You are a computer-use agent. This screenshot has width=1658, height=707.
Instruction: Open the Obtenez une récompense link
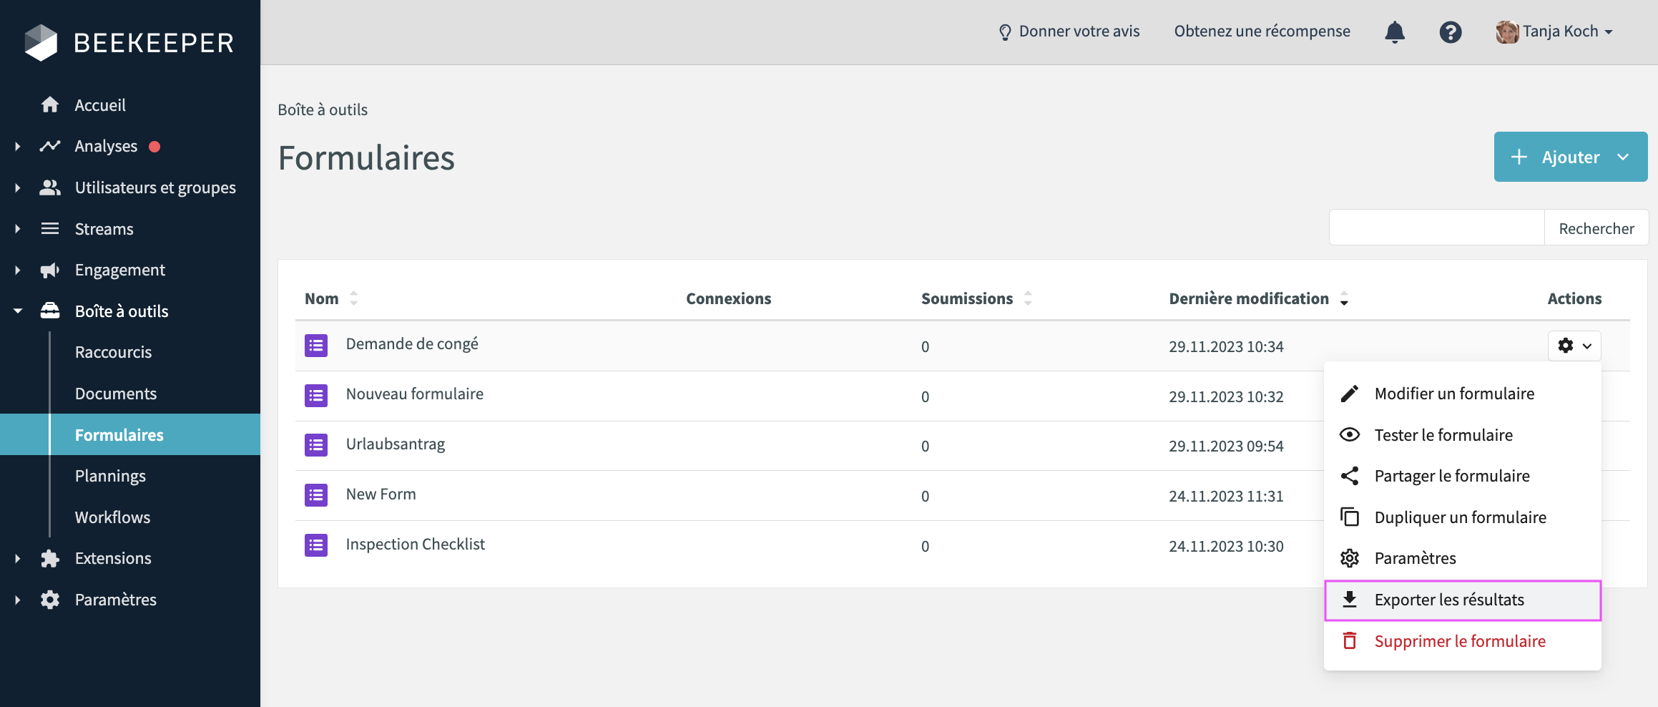pyautogui.click(x=1262, y=31)
